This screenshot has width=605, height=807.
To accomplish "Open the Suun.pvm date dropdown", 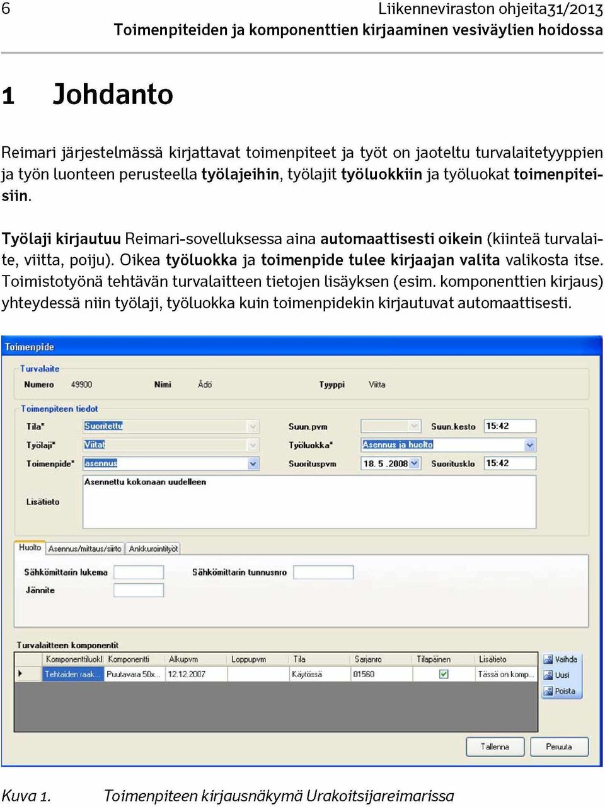I will coord(414,426).
